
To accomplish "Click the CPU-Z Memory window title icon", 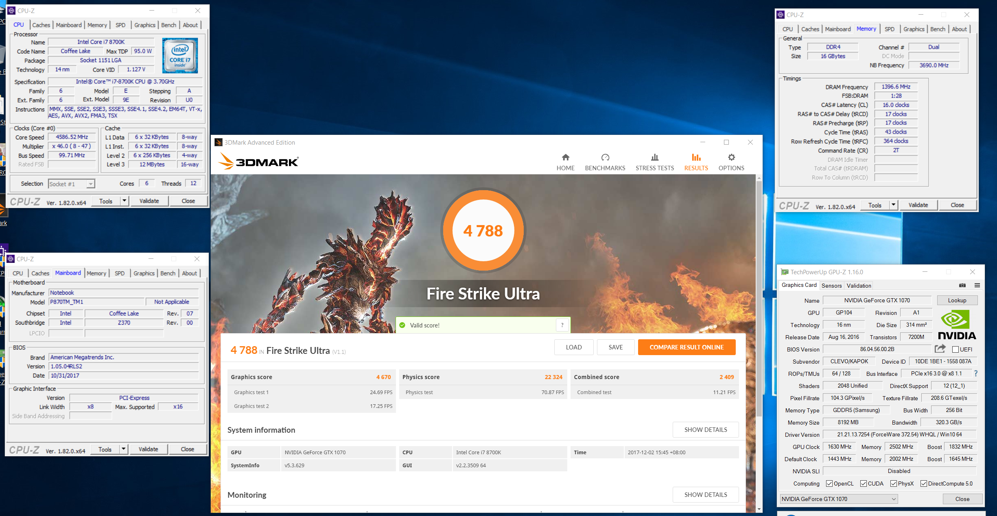I will [x=781, y=15].
